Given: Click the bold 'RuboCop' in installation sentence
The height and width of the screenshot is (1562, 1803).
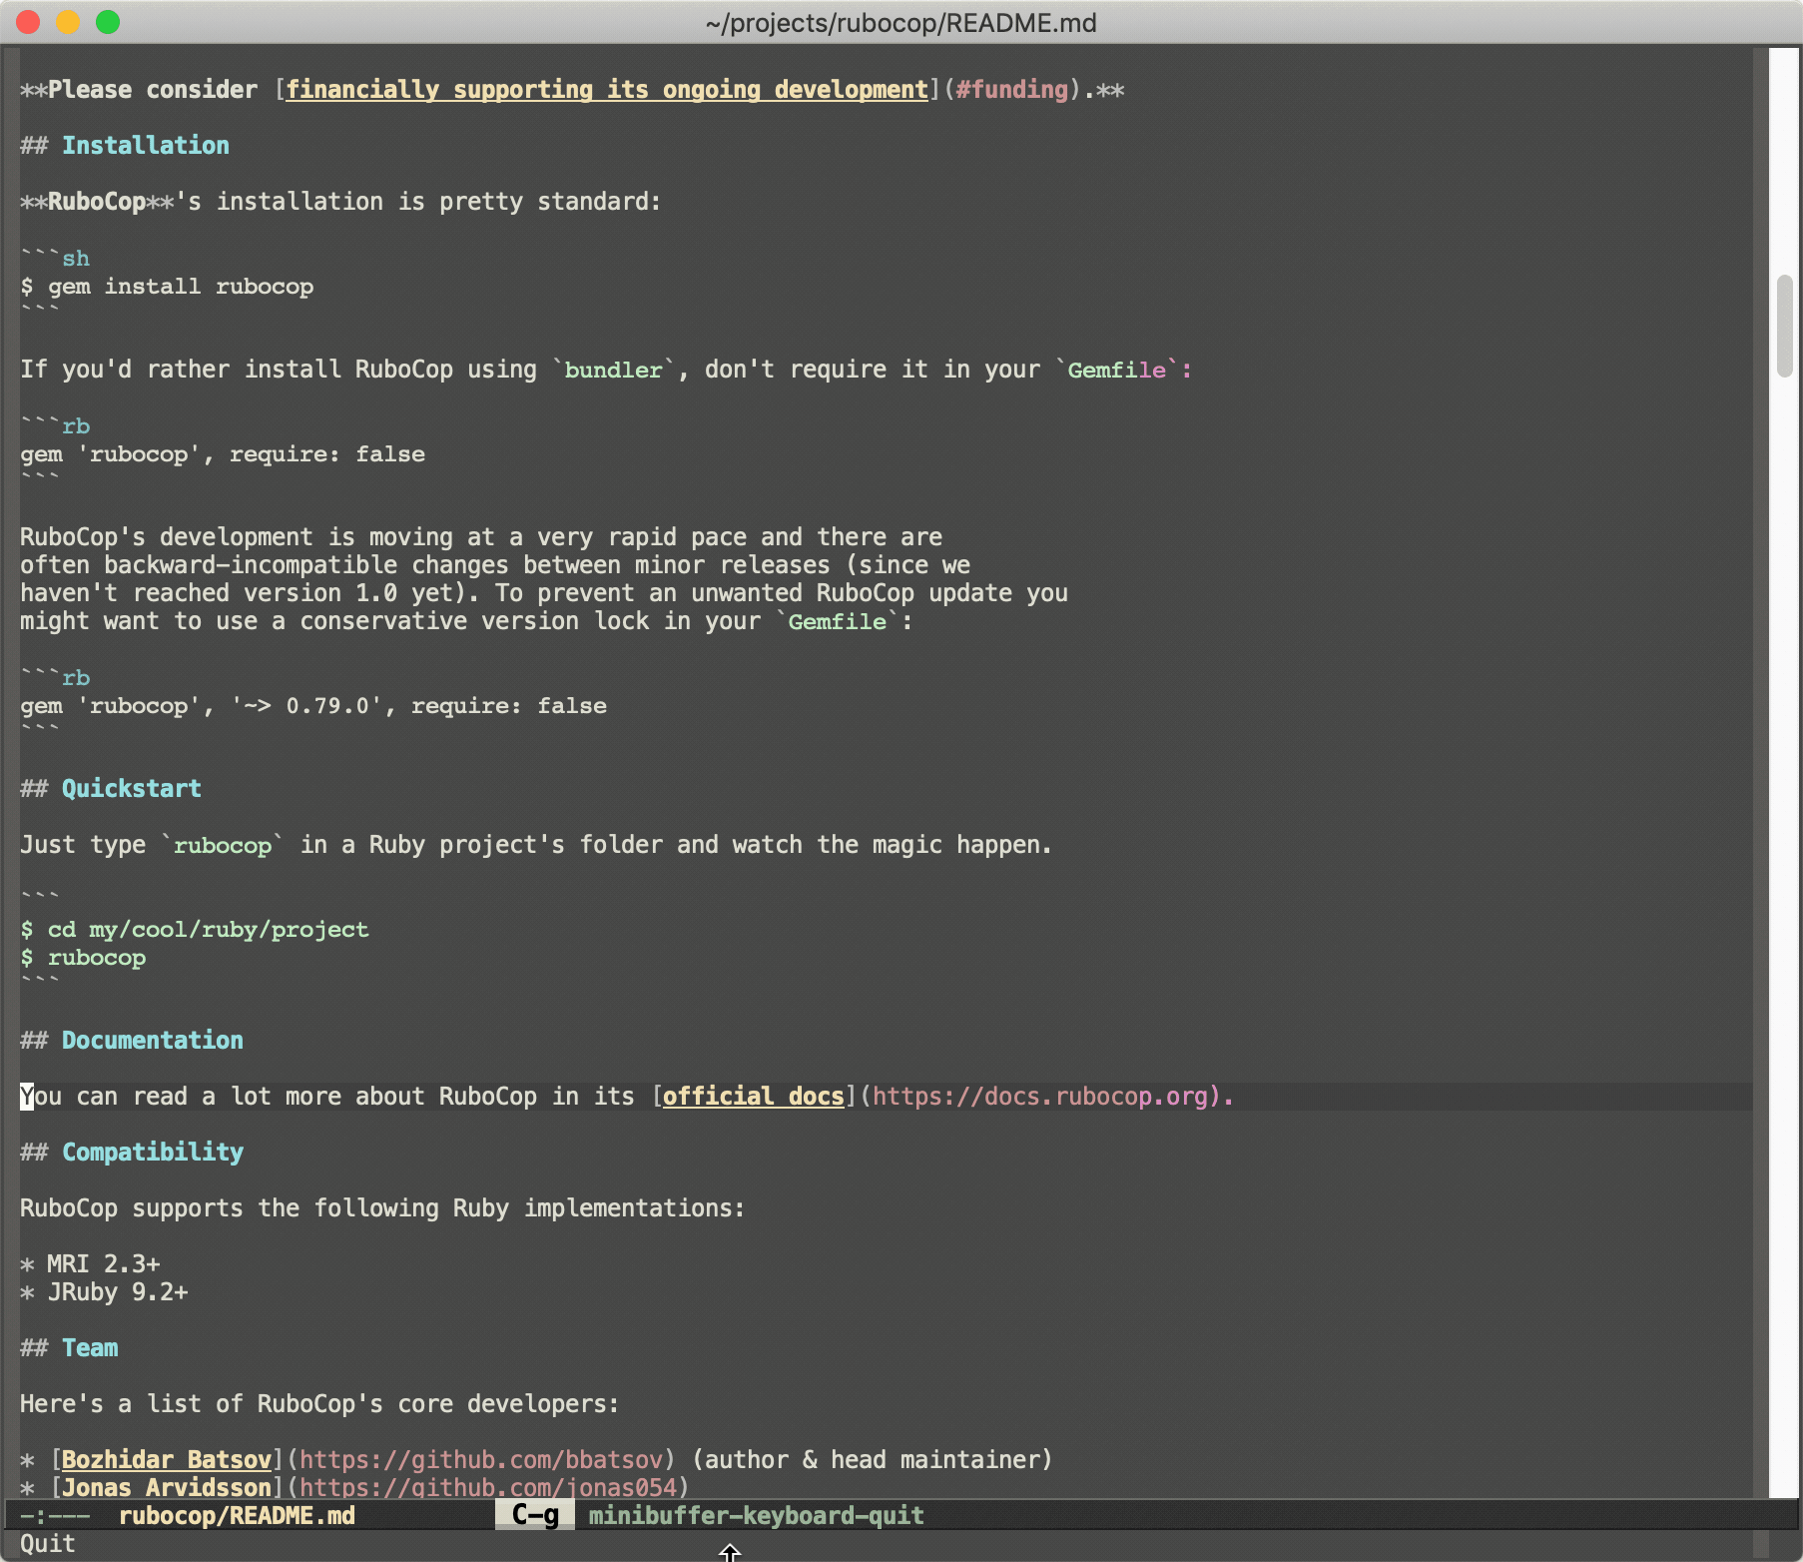Looking at the screenshot, I should [97, 202].
